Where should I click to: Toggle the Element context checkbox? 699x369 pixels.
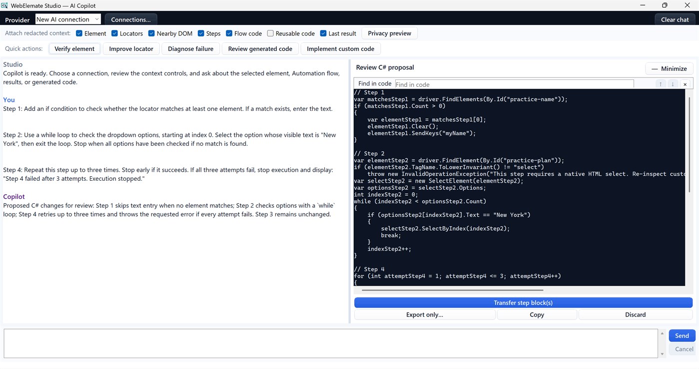(79, 33)
